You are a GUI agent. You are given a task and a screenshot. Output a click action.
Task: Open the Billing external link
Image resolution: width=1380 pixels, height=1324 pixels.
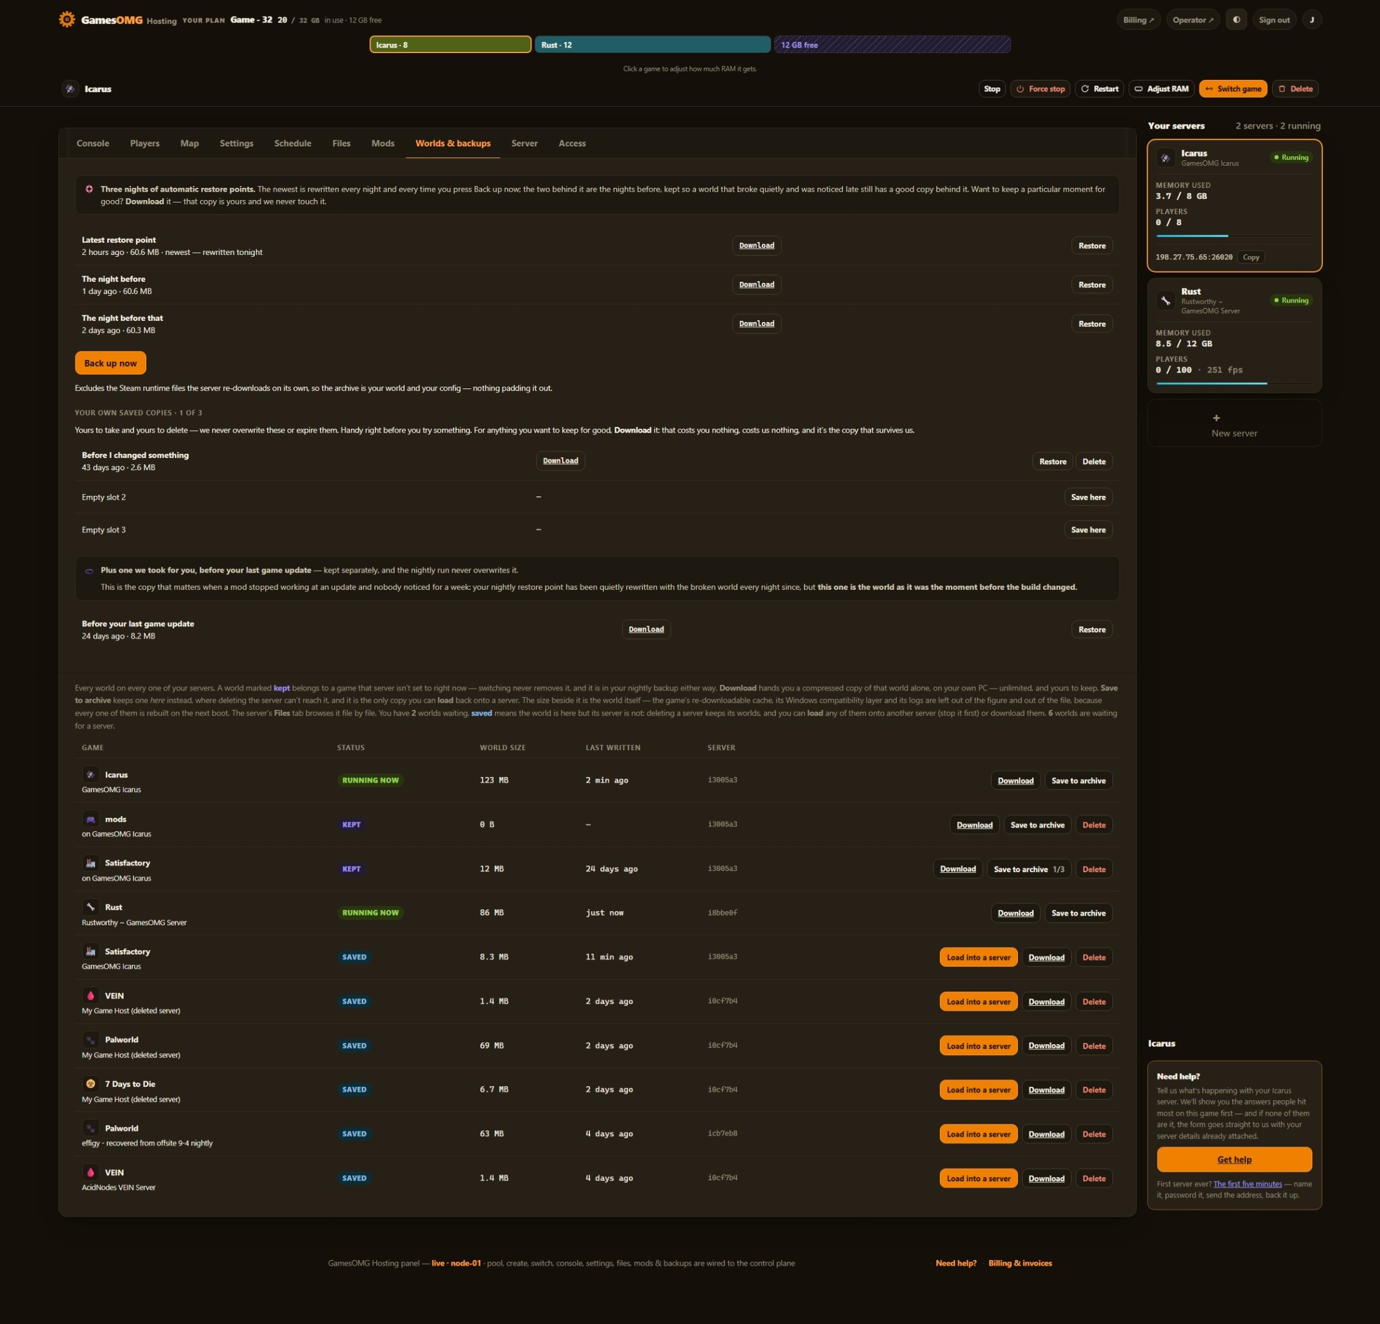coord(1138,20)
